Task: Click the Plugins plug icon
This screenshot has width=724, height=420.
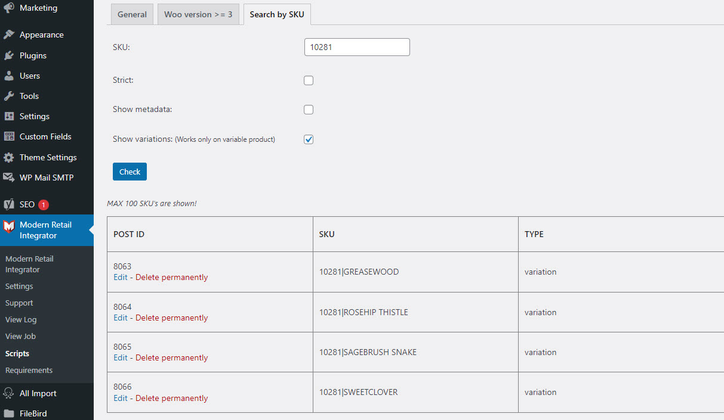Action: [9, 55]
